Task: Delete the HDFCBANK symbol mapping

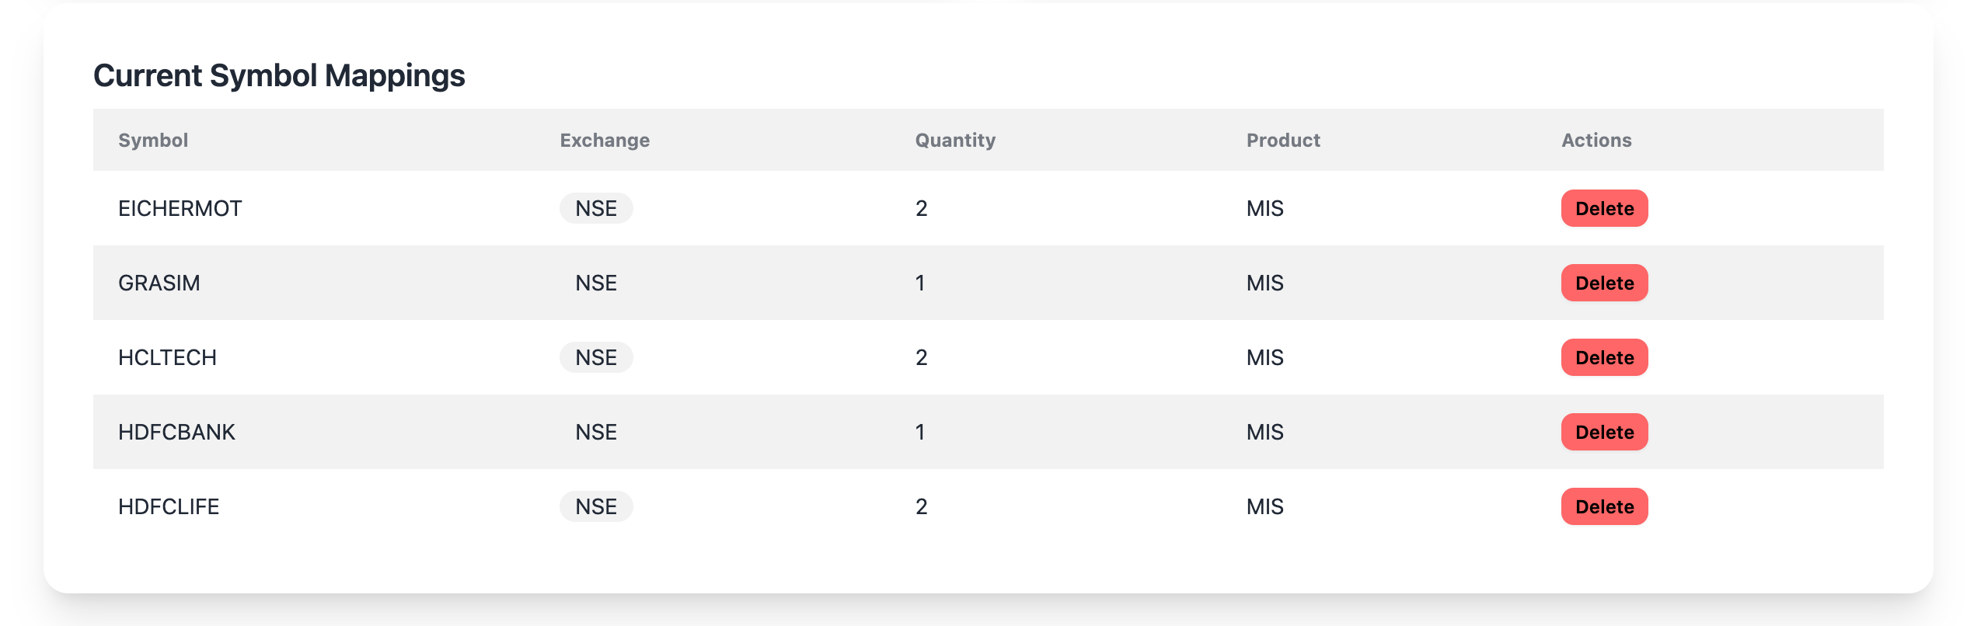Action: point(1604,432)
